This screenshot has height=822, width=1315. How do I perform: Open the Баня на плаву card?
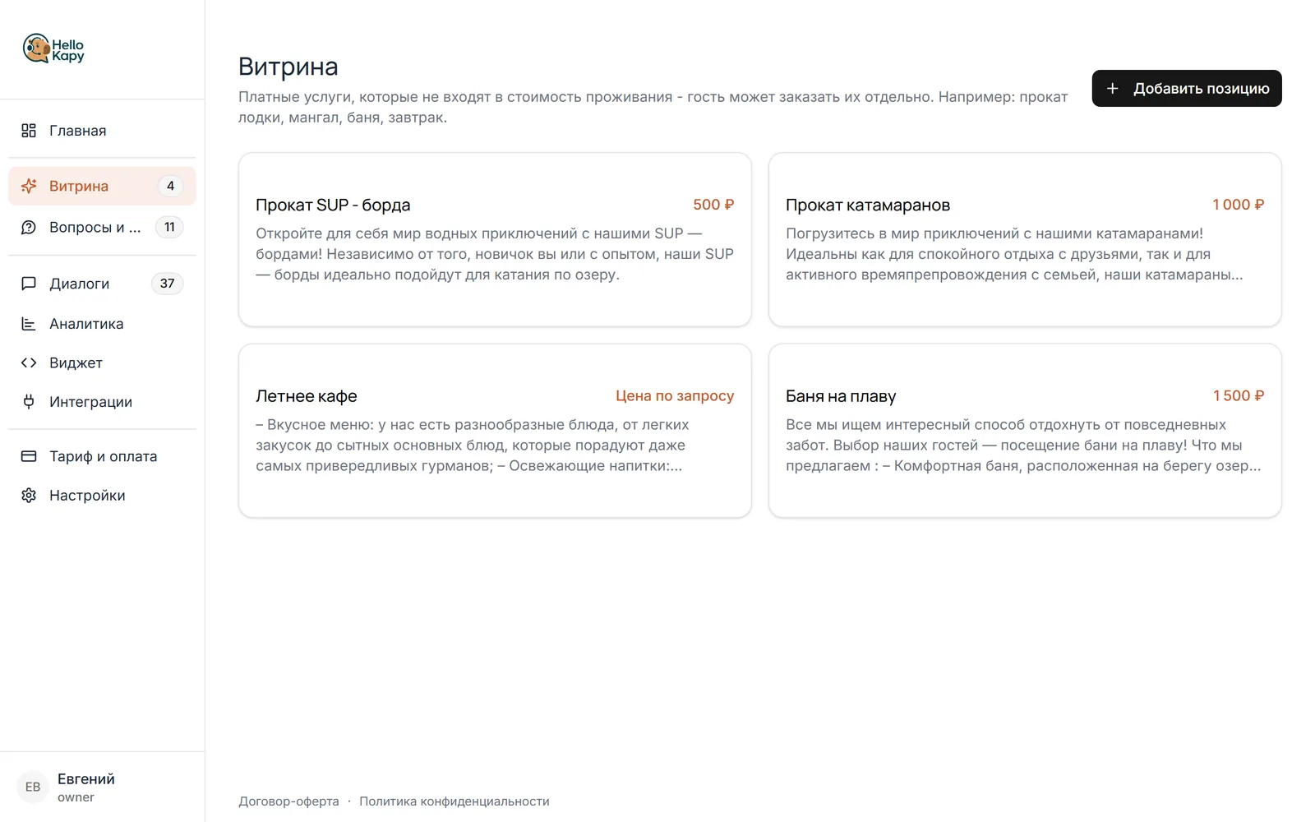pos(1025,431)
